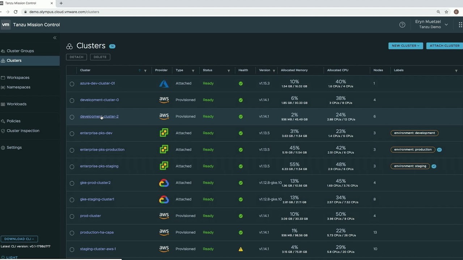Click the Google Cloud icon for gke-staging-cluster1
The image size is (463, 260).
click(x=164, y=199)
